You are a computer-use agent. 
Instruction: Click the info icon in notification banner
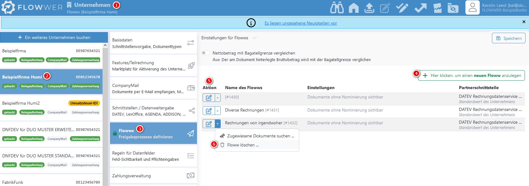pyautogui.click(x=251, y=23)
